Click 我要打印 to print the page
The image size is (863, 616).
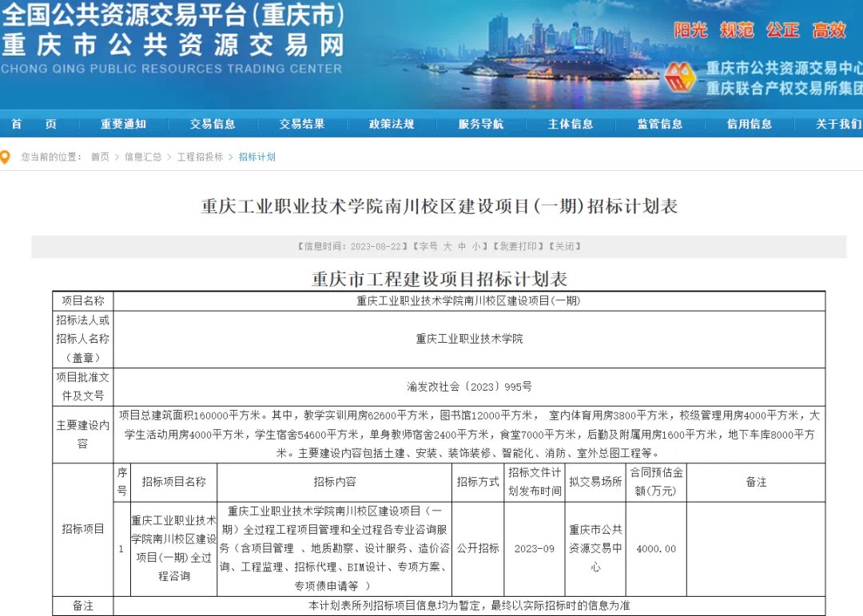[518, 247]
